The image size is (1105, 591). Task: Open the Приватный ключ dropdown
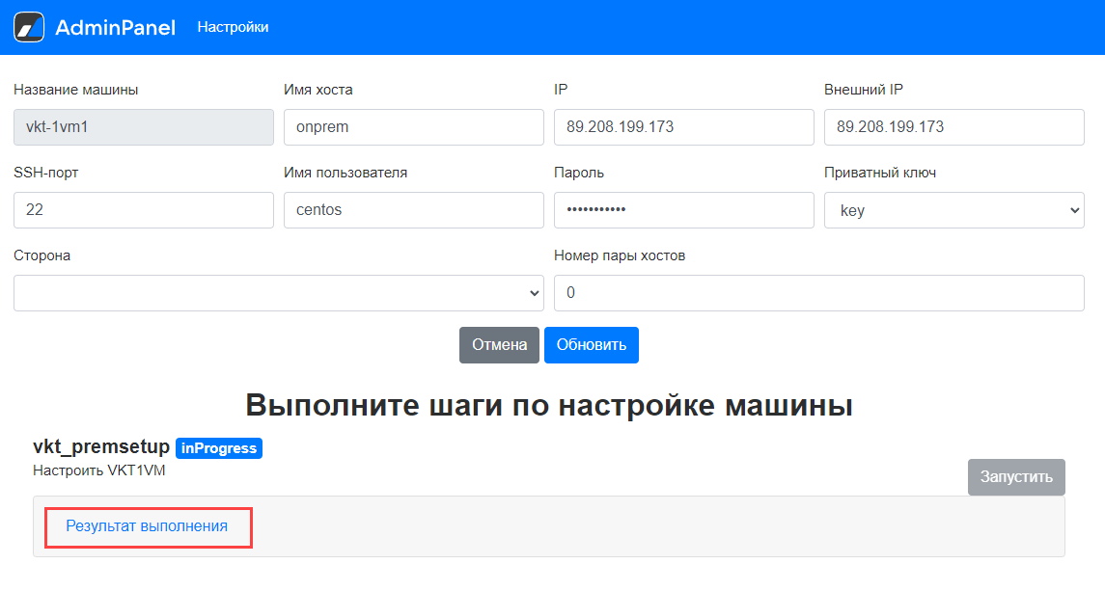953,210
